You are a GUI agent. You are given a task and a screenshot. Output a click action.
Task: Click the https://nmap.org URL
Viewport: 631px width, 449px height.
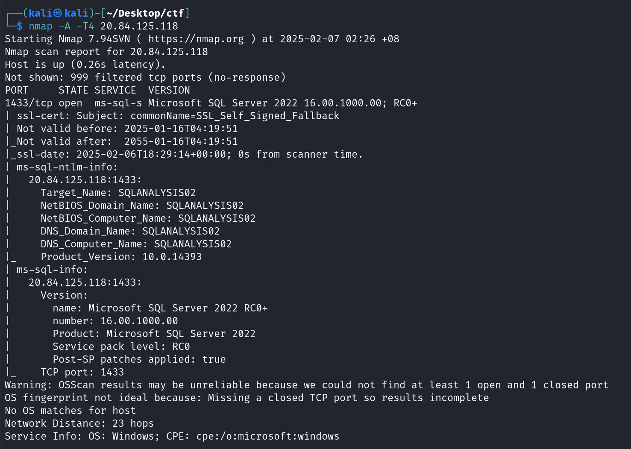[196, 39]
